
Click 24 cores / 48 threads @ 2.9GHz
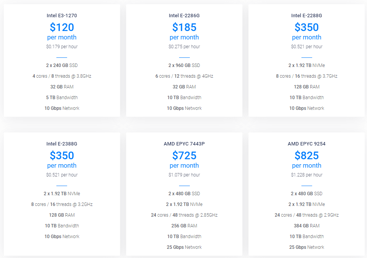click(x=307, y=215)
